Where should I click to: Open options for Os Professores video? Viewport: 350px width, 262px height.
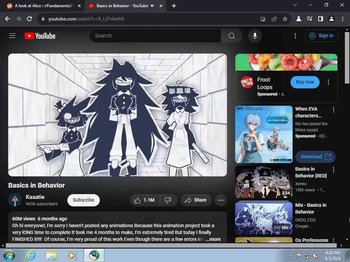334,240
